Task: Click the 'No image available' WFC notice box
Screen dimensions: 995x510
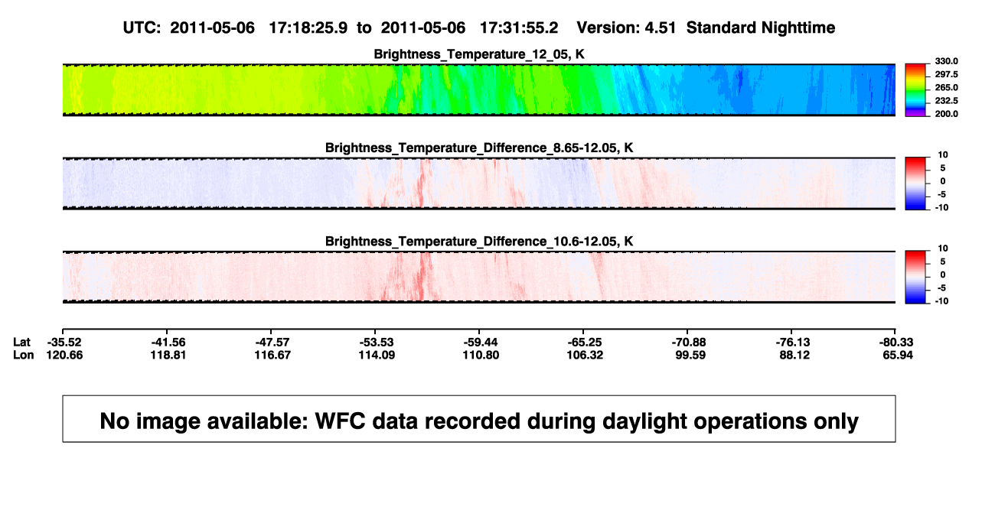Action: 479,418
